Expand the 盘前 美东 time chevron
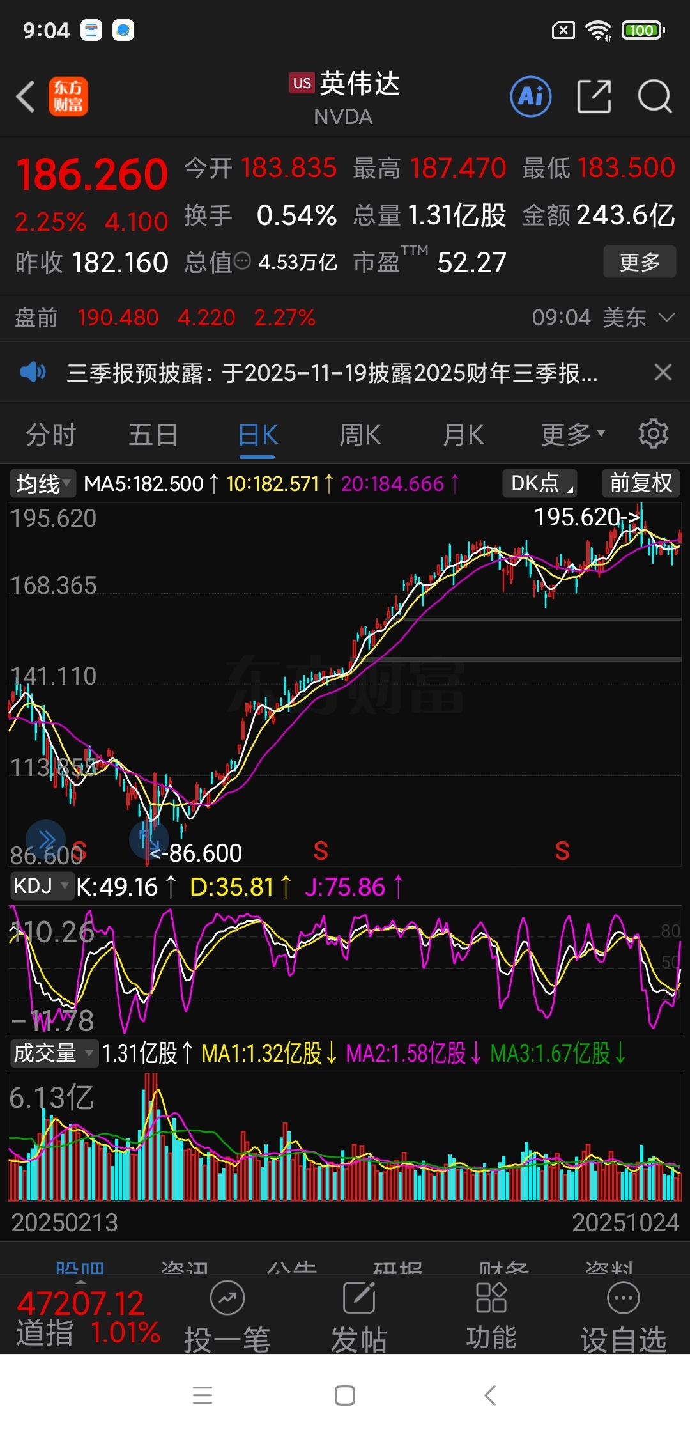 coord(666,318)
